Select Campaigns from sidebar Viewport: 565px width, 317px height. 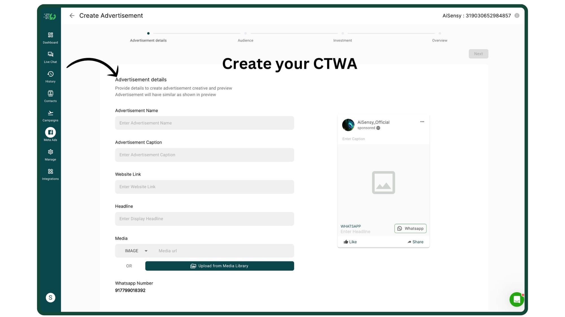[x=50, y=115]
